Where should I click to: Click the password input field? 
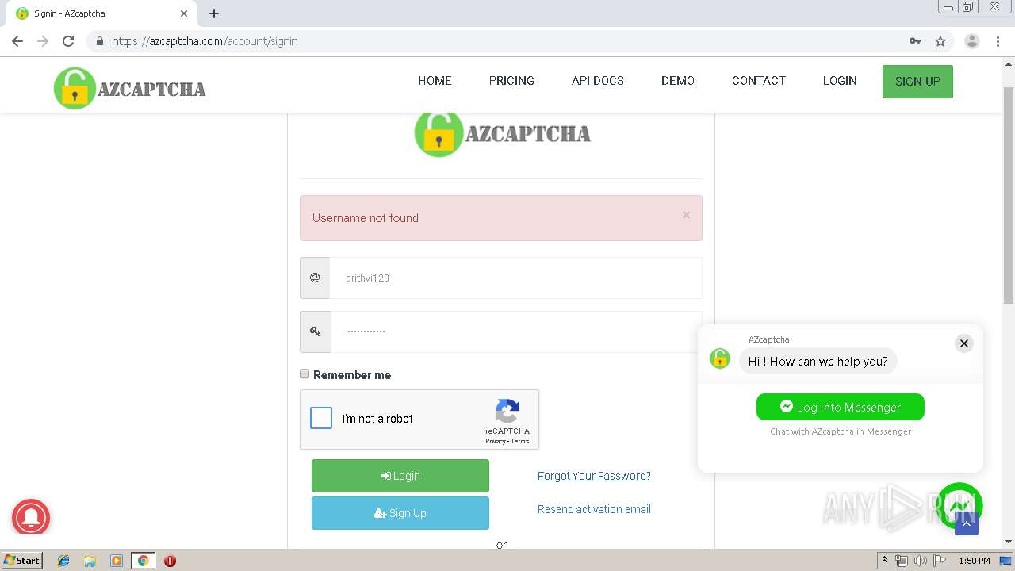coord(516,331)
